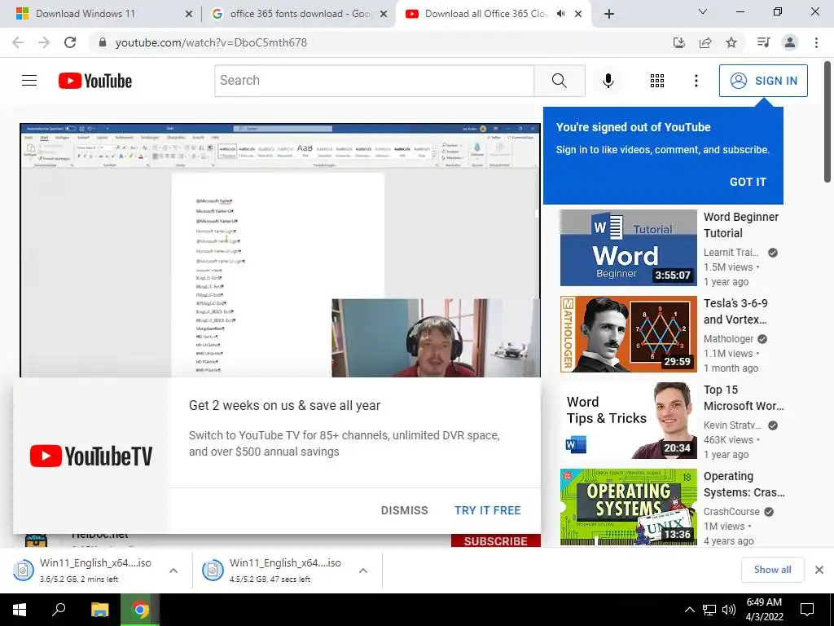The width and height of the screenshot is (834, 626).
Task: Open the Mathologer channel name
Action: tap(728, 338)
